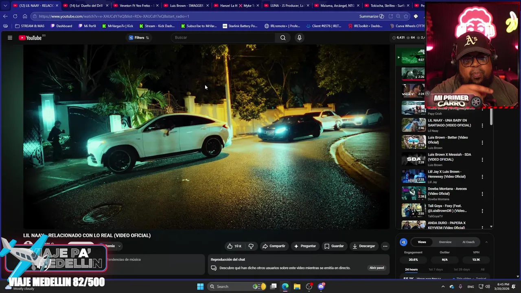Open the Curva Wheels bookmark
The image size is (521, 293).
[x=407, y=26]
